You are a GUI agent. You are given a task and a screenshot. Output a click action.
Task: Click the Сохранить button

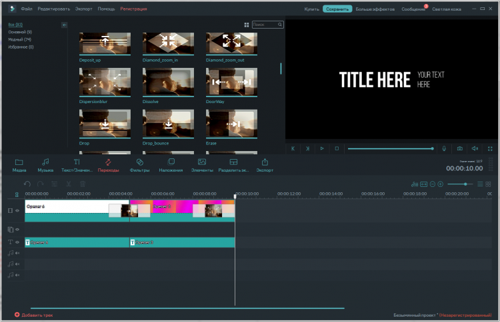337,9
